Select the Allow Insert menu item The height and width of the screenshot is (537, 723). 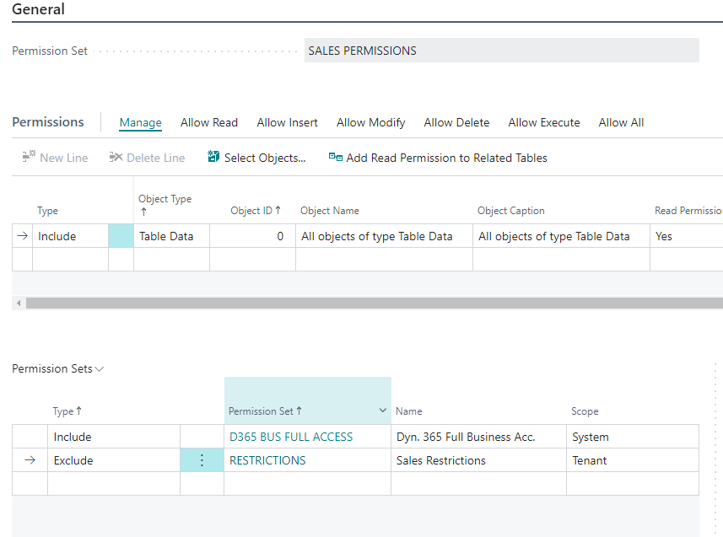pyautogui.click(x=287, y=122)
